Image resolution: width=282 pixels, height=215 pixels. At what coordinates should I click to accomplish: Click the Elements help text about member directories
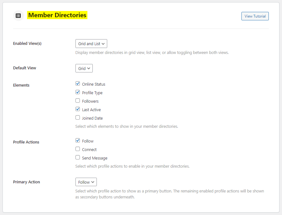(126, 126)
